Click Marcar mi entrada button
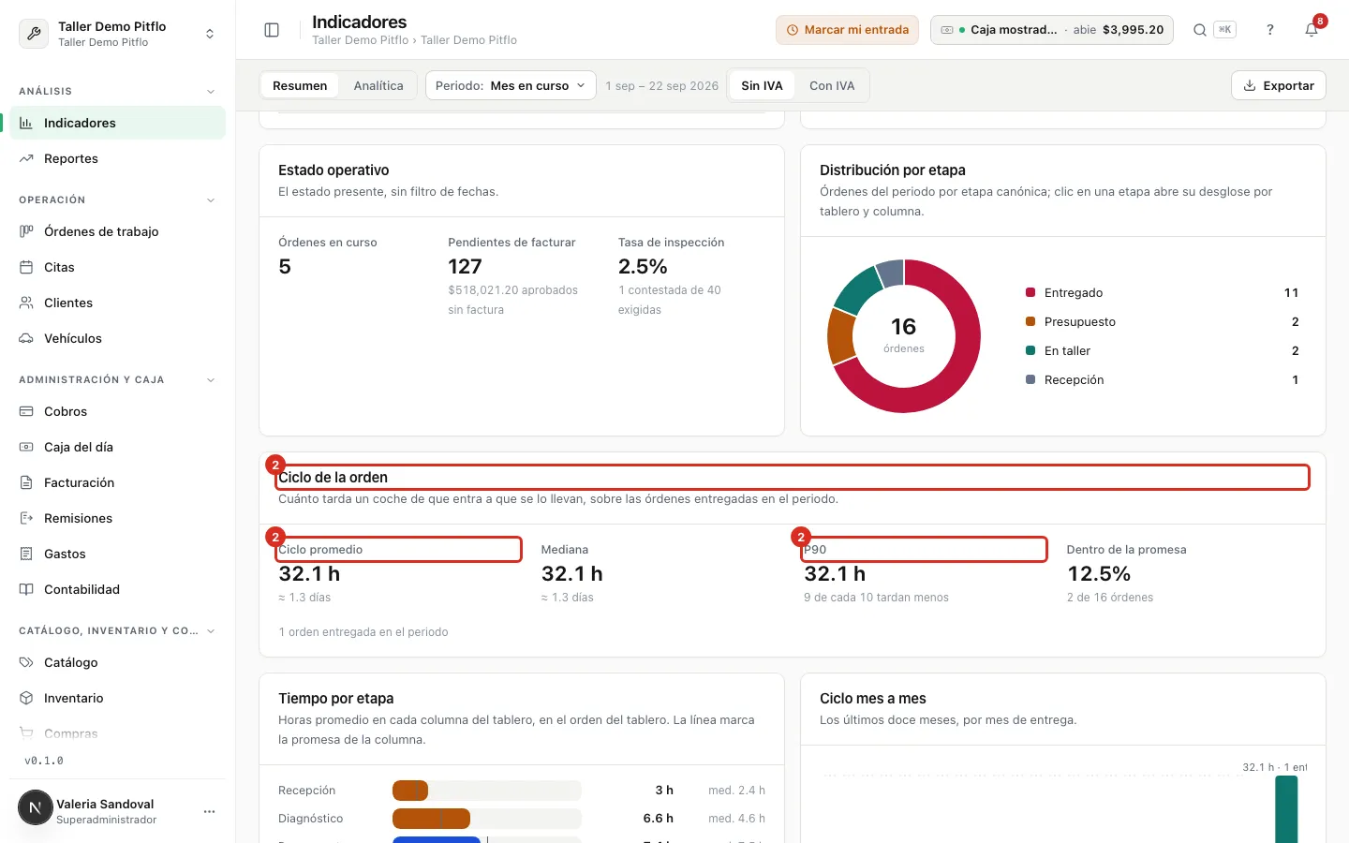The height and width of the screenshot is (843, 1349). click(x=847, y=30)
